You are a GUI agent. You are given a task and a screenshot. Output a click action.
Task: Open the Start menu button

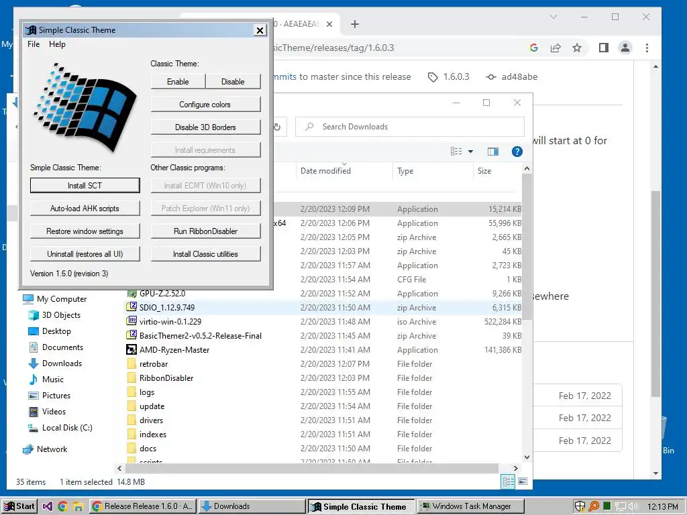19,506
